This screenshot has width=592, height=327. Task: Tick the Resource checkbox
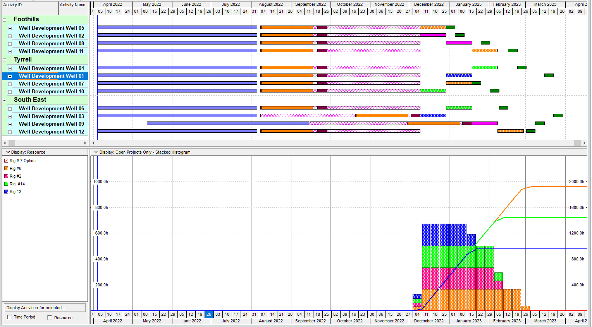50,318
